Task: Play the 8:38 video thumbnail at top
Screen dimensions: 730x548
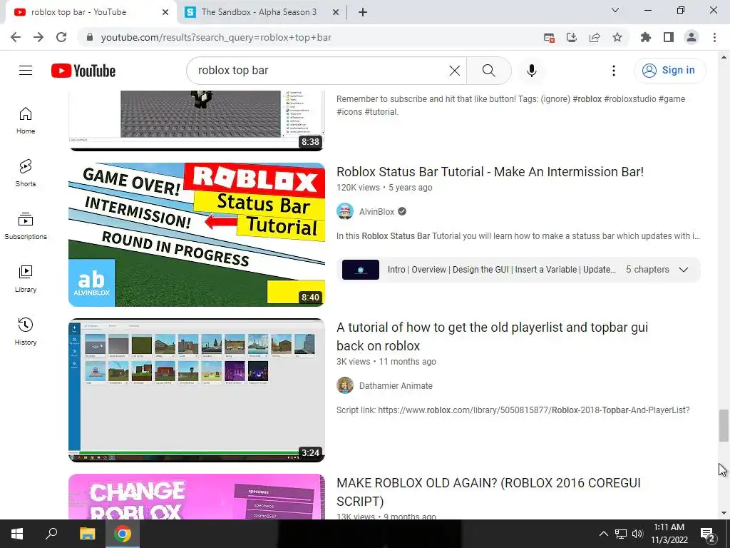Action: (x=197, y=121)
